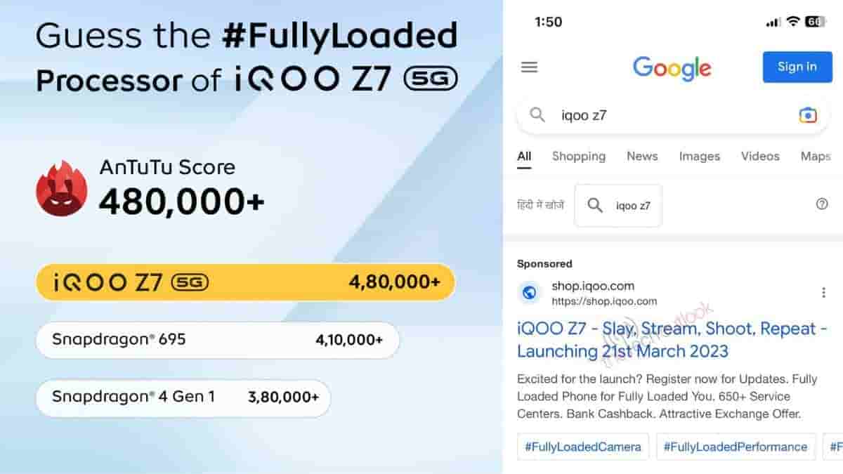Switch to the Shopping tab
This screenshot has width=843, height=474.
pyautogui.click(x=578, y=156)
